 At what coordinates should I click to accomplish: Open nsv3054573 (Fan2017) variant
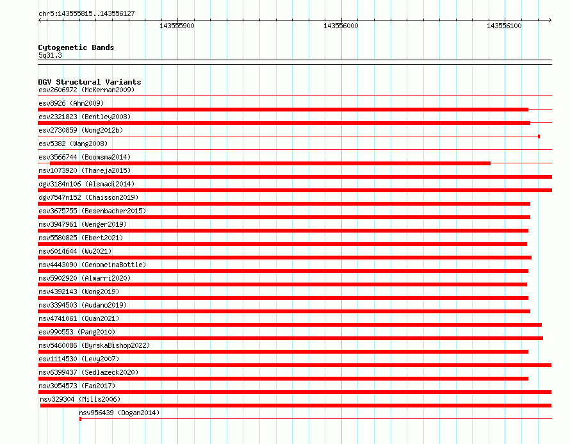(x=77, y=386)
